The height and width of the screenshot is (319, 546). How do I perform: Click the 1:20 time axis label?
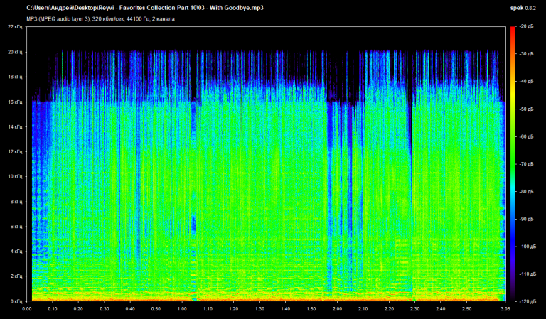(234, 309)
